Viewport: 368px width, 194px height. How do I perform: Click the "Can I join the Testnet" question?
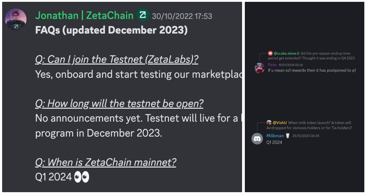click(x=116, y=59)
